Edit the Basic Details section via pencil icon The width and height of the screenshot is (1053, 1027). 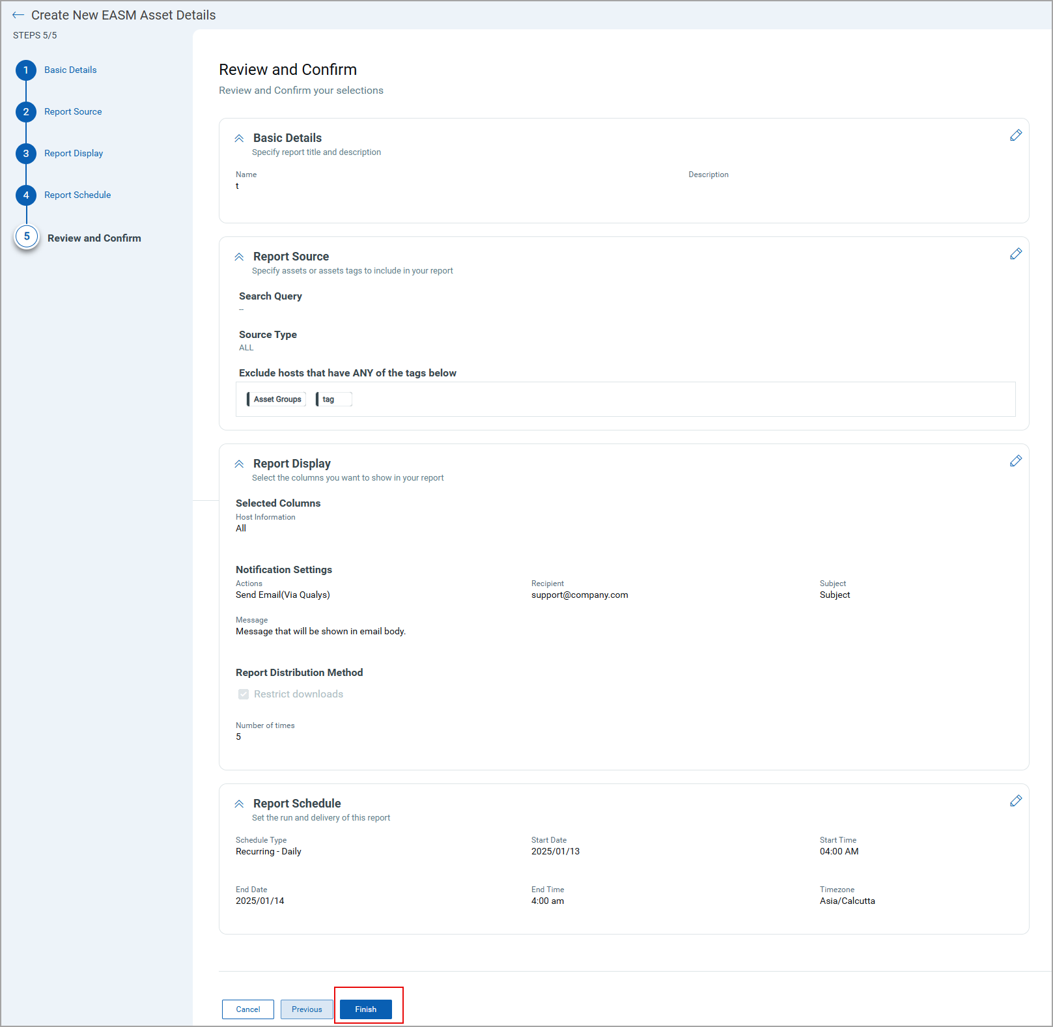(1017, 135)
